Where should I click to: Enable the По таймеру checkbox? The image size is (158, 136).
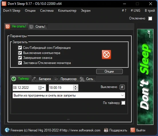point(123,103)
